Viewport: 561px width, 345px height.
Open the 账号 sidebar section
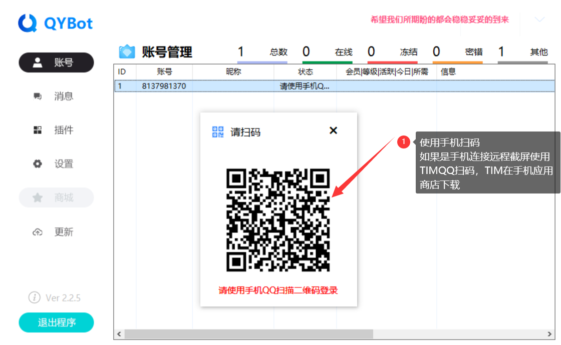pyautogui.click(x=56, y=62)
